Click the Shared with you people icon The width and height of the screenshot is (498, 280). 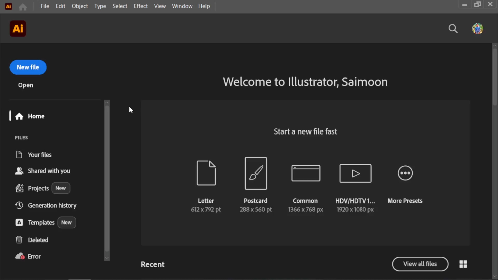tap(19, 171)
